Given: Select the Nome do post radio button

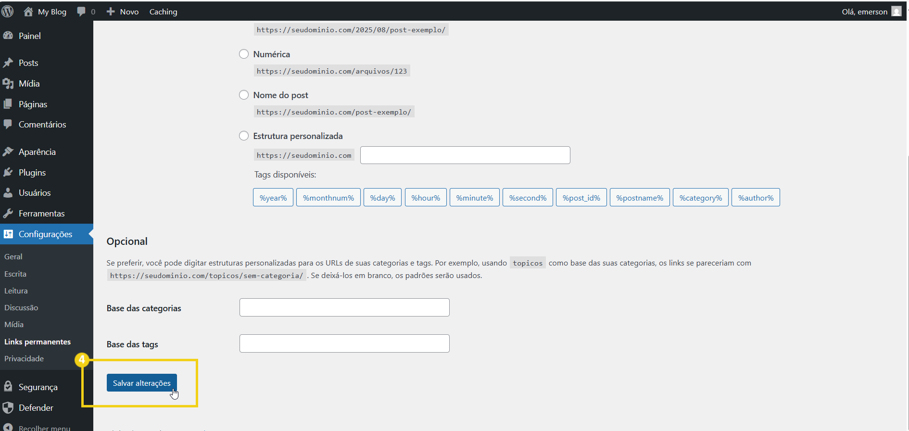Looking at the screenshot, I should (x=244, y=95).
